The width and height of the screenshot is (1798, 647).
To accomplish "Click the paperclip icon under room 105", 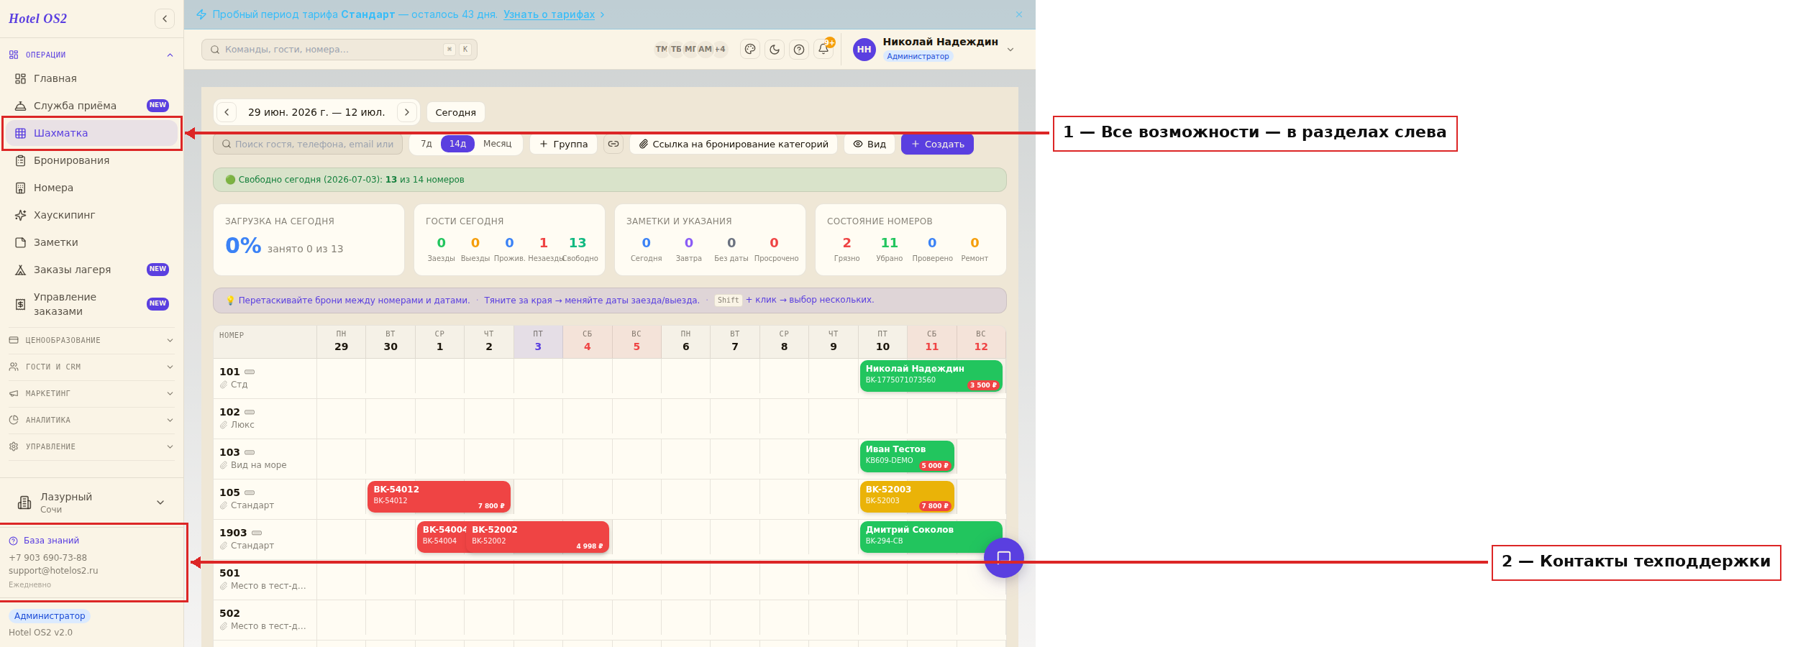I will click(224, 505).
